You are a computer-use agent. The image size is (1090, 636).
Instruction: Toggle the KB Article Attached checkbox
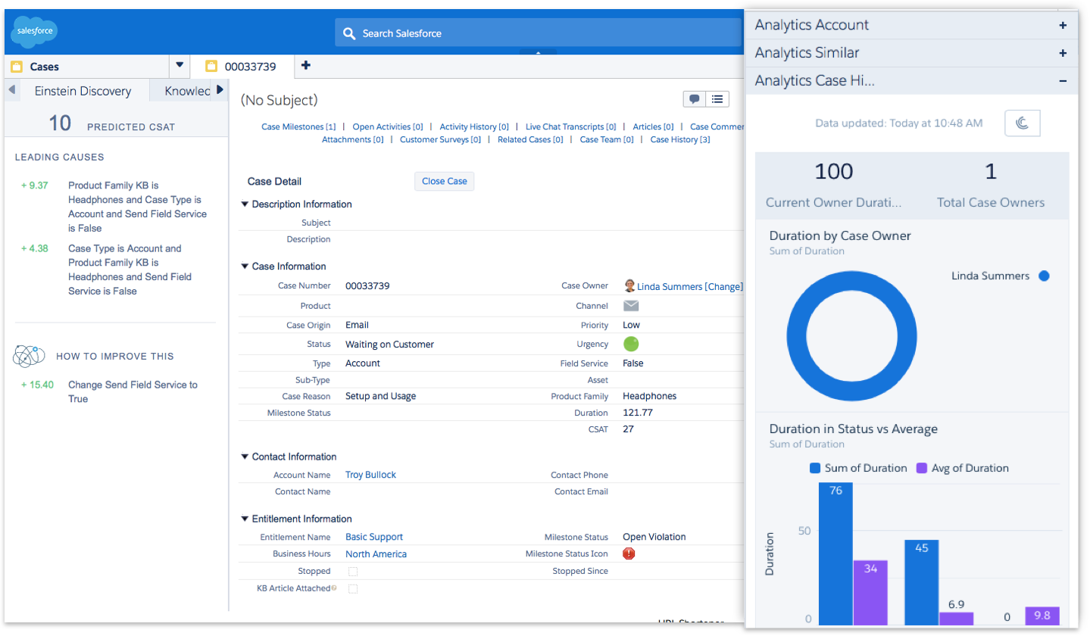click(352, 588)
